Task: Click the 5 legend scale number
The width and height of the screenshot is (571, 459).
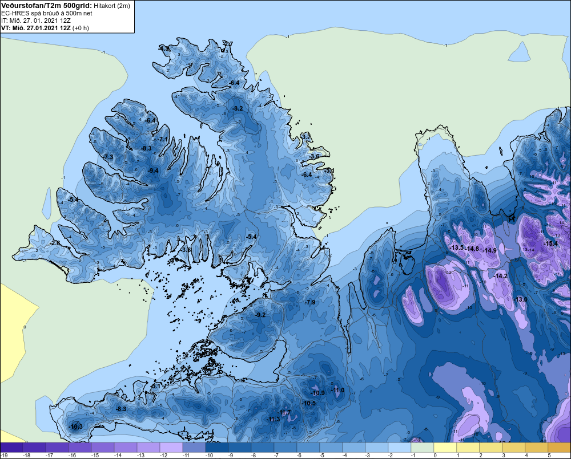Action: [549, 456]
